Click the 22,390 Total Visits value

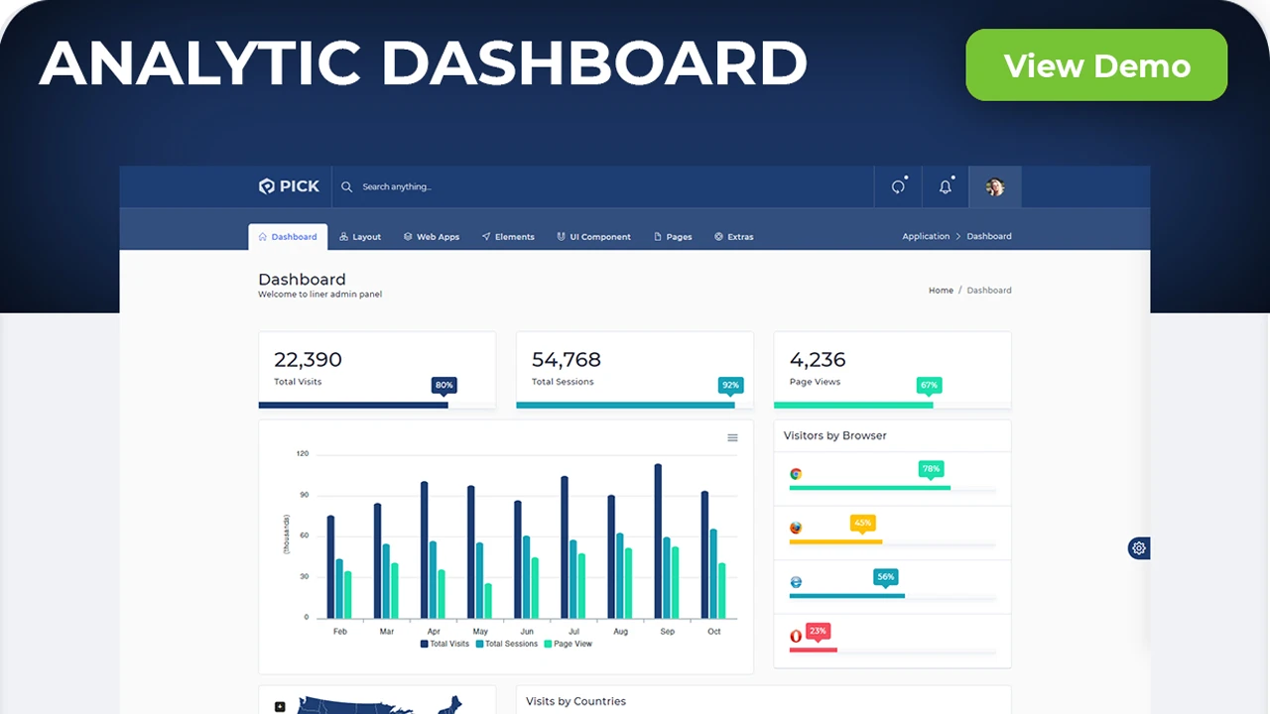[x=308, y=359]
